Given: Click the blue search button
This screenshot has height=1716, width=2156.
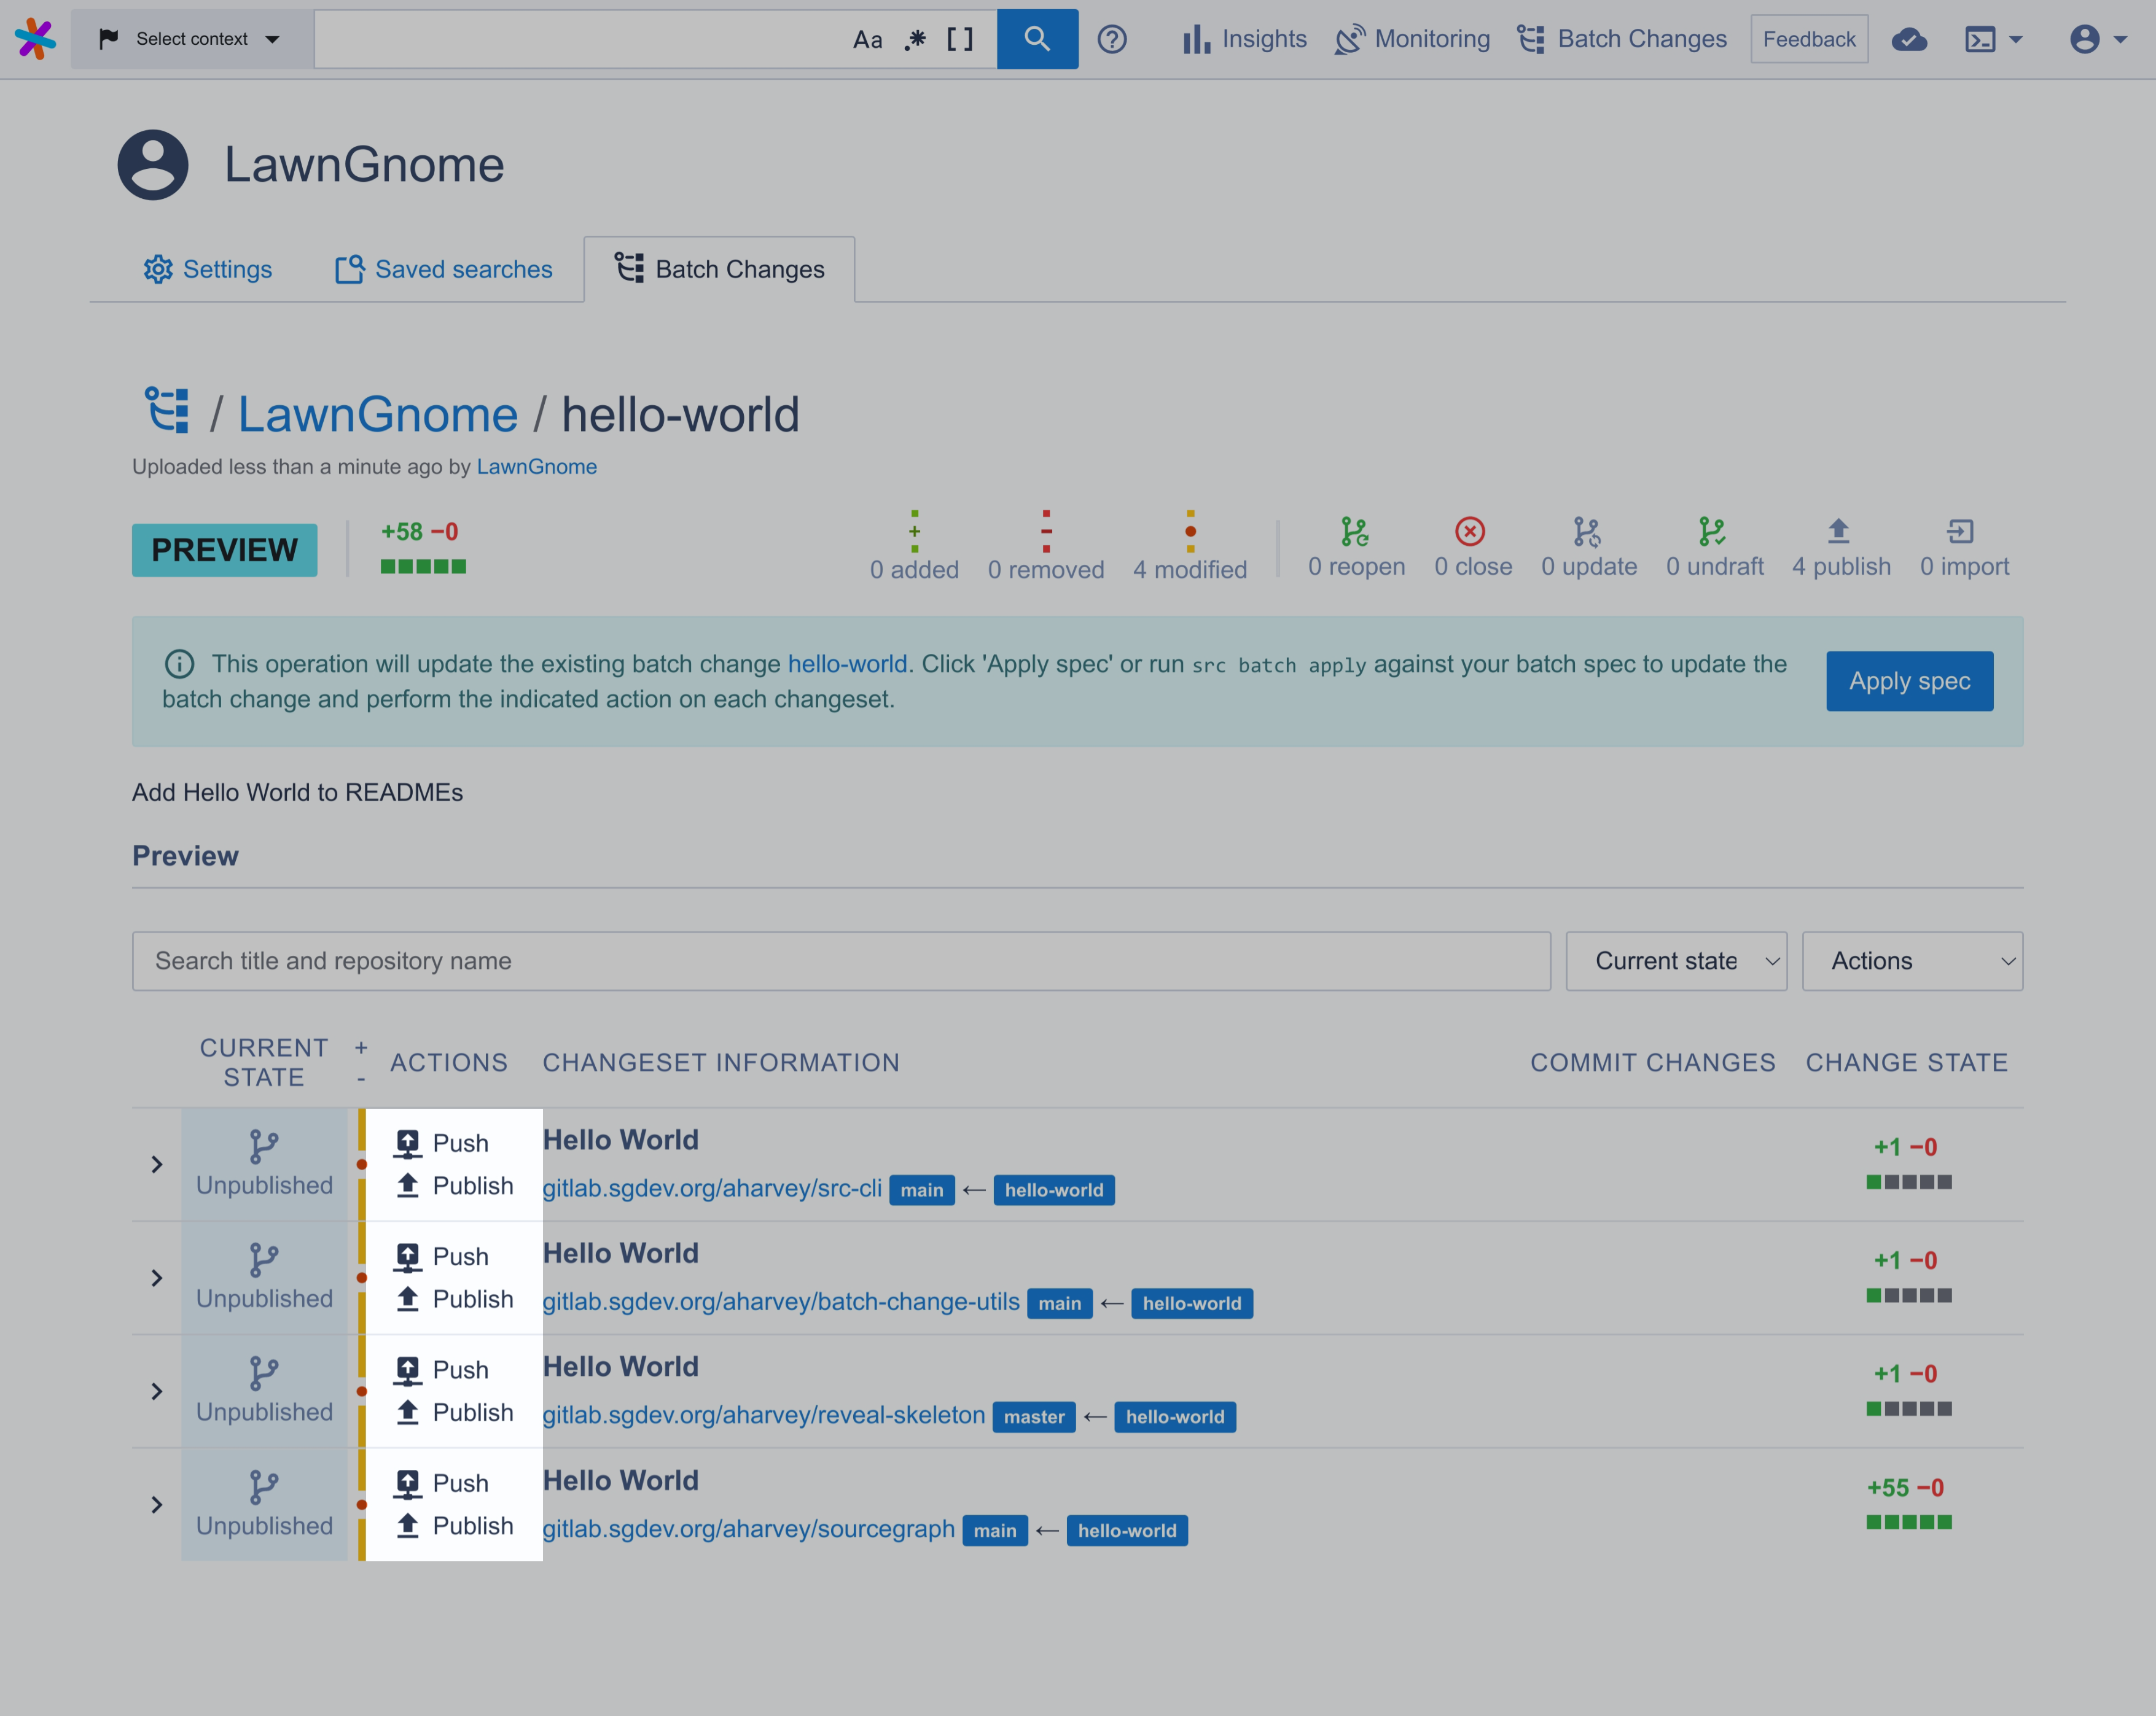Looking at the screenshot, I should [x=1037, y=39].
